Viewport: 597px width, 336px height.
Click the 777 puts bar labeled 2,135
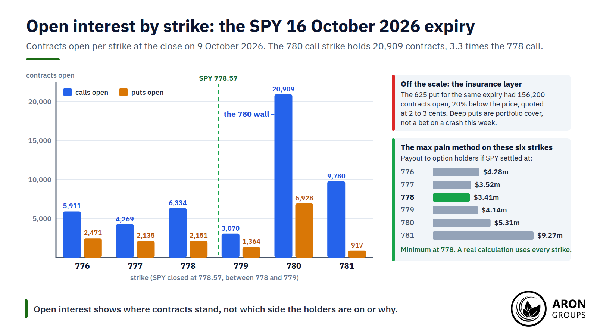(x=146, y=249)
